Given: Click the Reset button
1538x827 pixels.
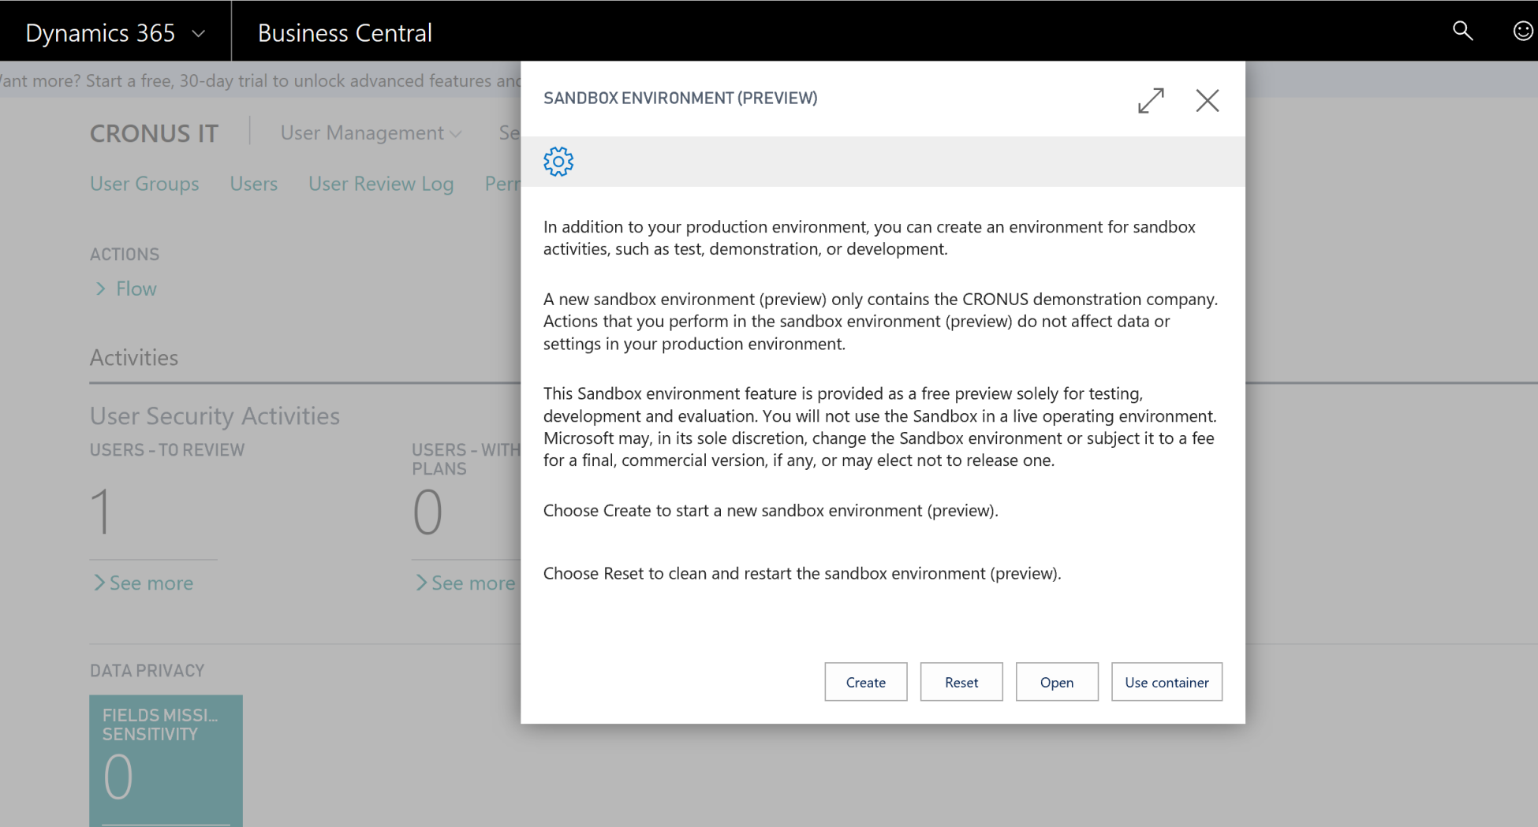Looking at the screenshot, I should point(961,682).
